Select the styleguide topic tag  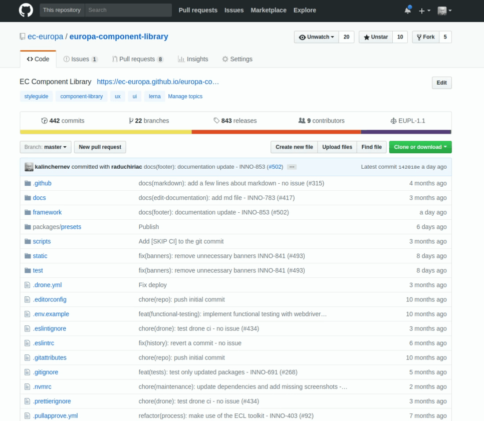coord(36,96)
